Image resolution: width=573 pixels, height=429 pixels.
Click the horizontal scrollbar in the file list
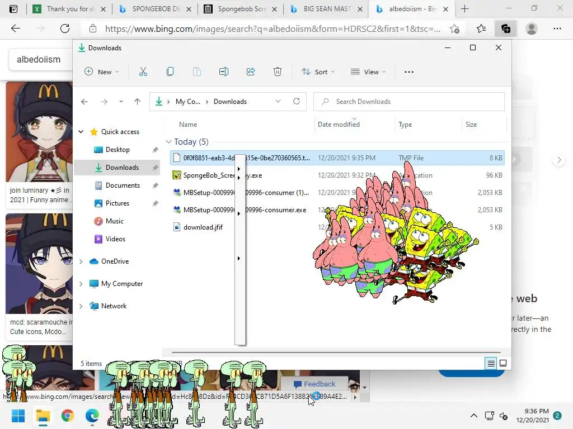(x=336, y=352)
